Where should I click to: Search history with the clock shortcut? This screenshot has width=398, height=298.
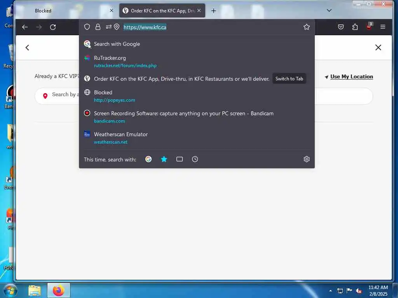(195, 159)
